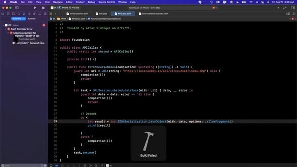
Task: Open the Symbol navigator
Action: pos(13,13)
